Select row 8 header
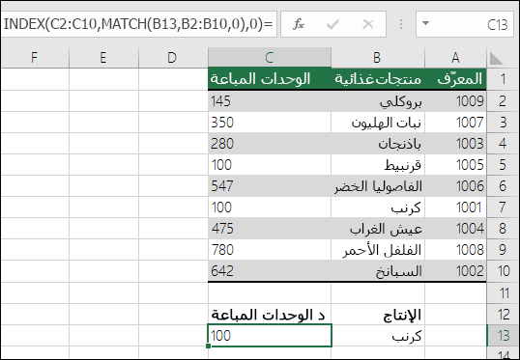This screenshot has height=360, width=520. tap(504, 228)
